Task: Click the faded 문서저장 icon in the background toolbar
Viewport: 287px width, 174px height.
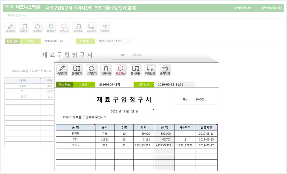Action: [x=78, y=28]
